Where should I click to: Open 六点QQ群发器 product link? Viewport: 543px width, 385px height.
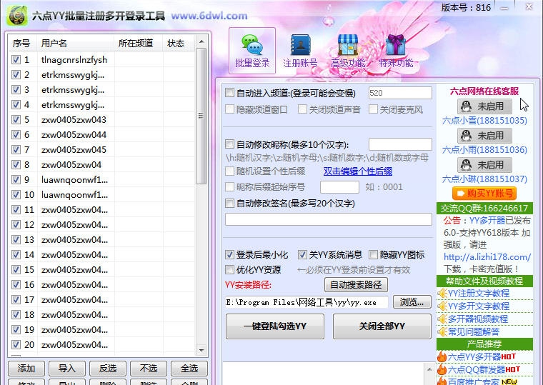[x=476, y=369]
